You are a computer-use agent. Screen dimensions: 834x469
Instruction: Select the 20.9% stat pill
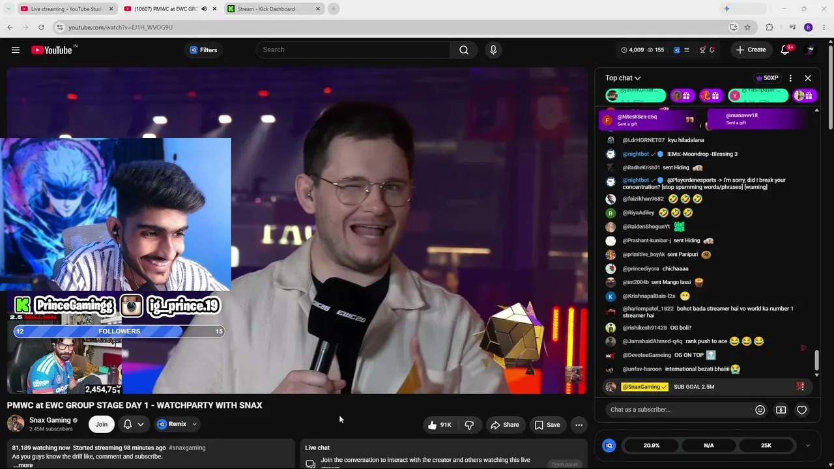[x=652, y=446]
